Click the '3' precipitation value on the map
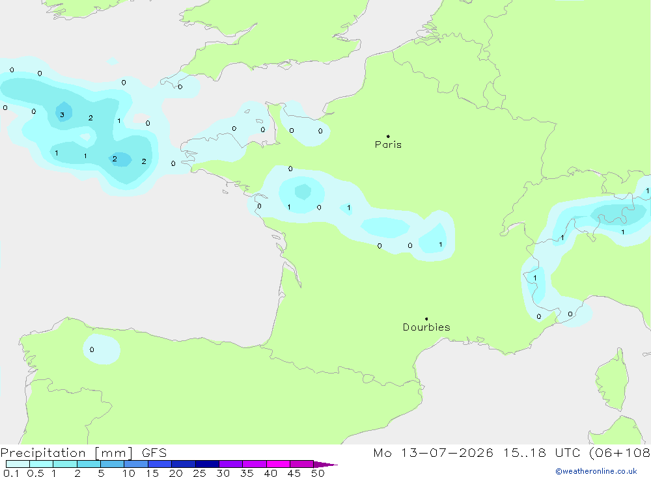The height and width of the screenshot is (477, 651). click(62, 115)
